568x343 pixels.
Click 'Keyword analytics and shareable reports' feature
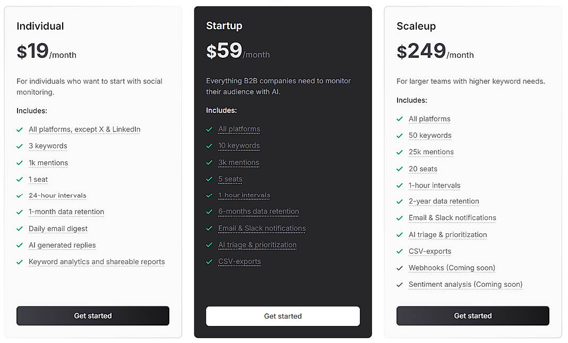coord(97,262)
